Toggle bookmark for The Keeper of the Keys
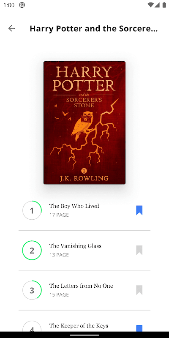The height and width of the screenshot is (338, 169). (139, 328)
